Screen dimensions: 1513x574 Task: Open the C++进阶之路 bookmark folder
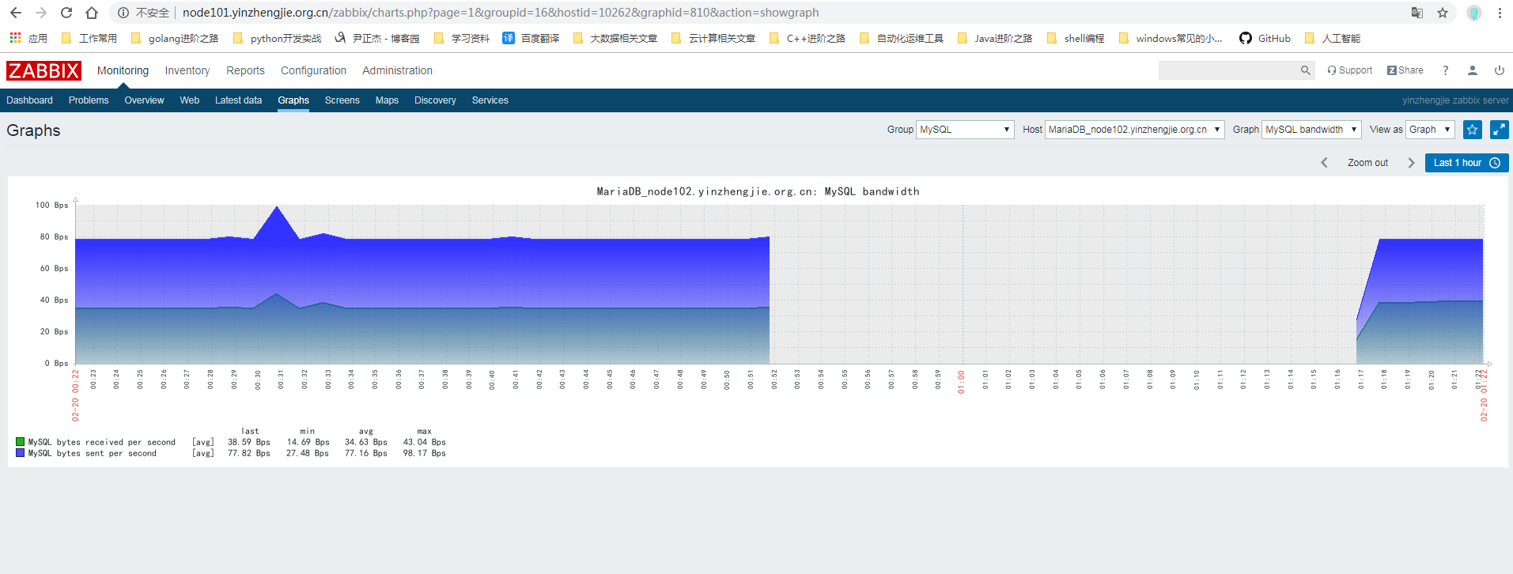point(807,38)
